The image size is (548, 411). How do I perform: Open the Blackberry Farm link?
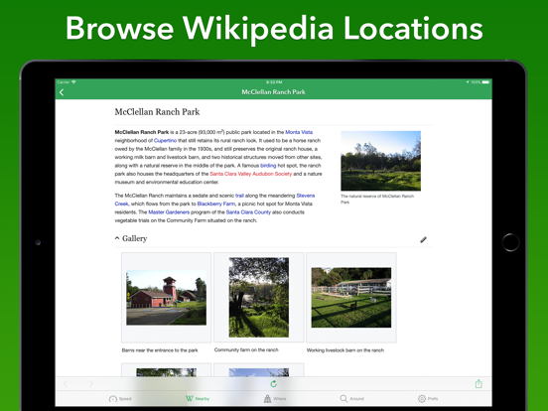tap(216, 204)
